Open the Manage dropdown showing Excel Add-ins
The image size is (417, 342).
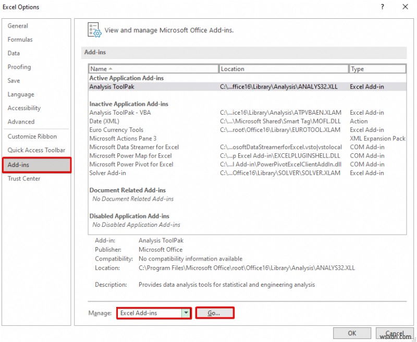tap(186, 313)
